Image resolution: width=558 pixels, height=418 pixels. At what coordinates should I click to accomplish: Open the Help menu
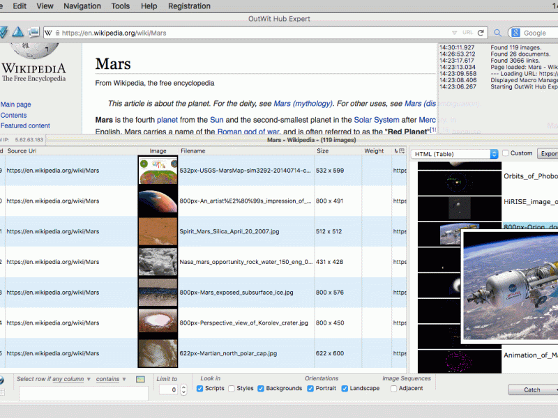point(149,6)
